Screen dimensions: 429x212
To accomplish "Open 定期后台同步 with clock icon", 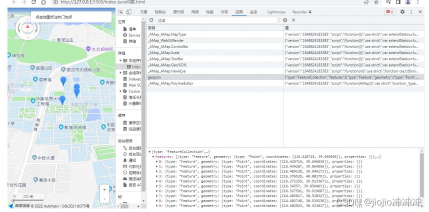I will click(x=131, y=172).
